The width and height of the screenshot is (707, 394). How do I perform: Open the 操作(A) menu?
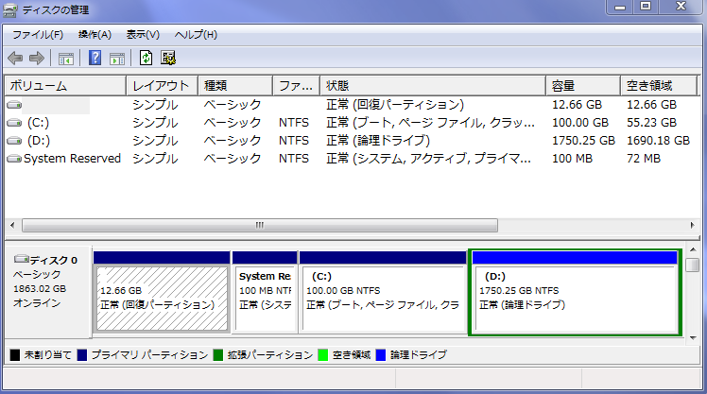[x=95, y=34]
